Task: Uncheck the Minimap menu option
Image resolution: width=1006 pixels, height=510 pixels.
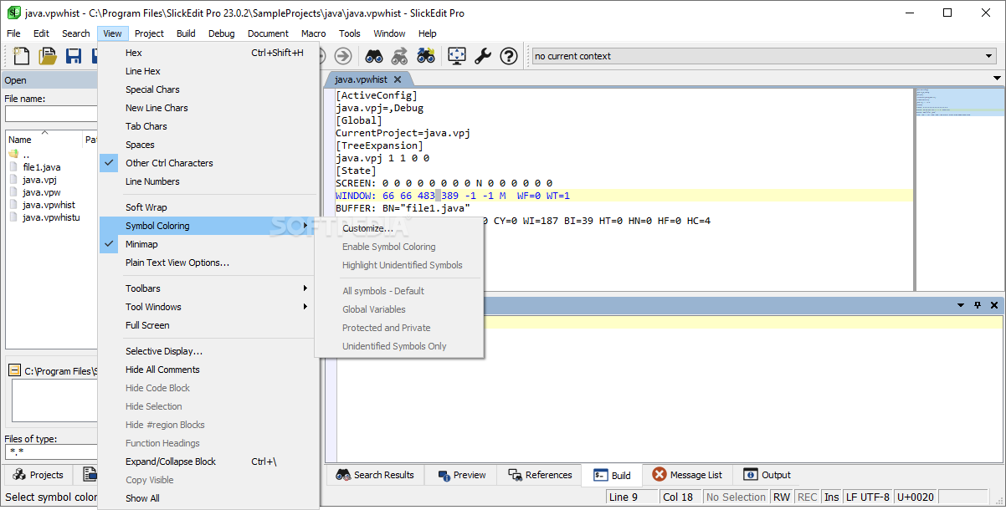Action: (209, 244)
